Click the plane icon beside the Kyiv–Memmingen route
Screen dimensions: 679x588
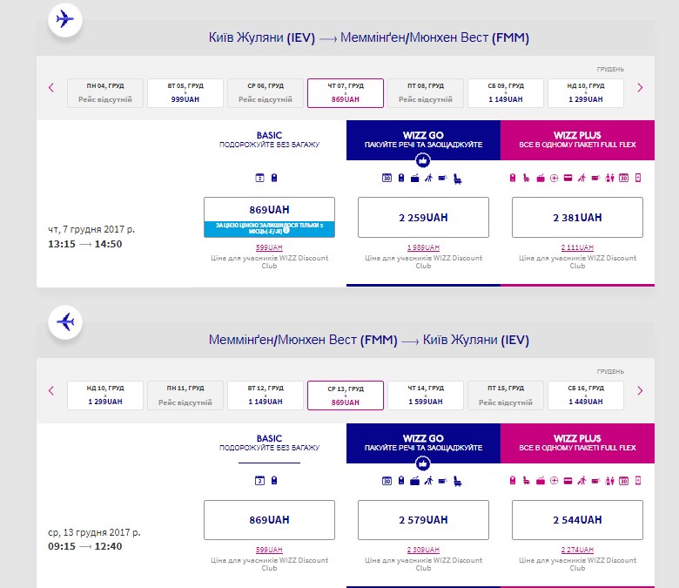click(64, 19)
